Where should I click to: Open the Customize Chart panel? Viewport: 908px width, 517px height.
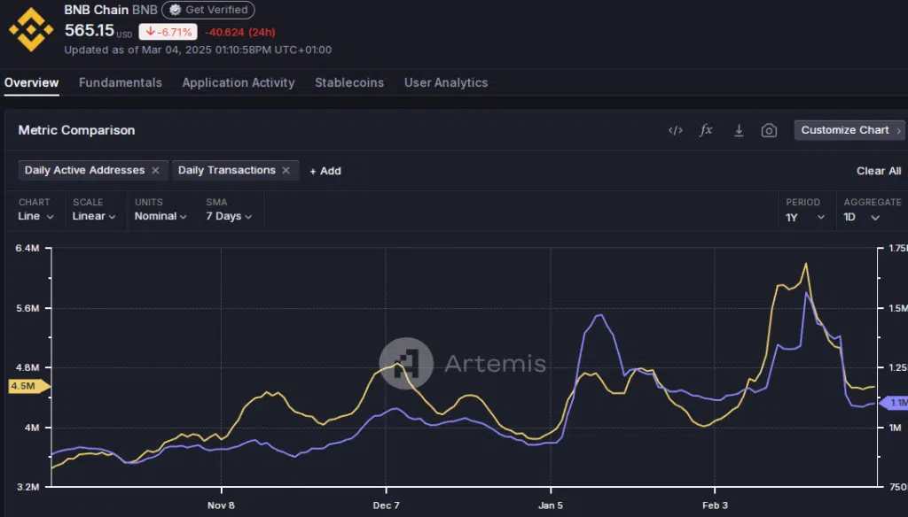point(849,130)
